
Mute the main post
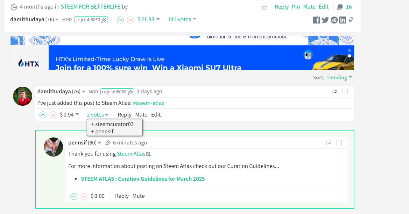pyautogui.click(x=309, y=7)
